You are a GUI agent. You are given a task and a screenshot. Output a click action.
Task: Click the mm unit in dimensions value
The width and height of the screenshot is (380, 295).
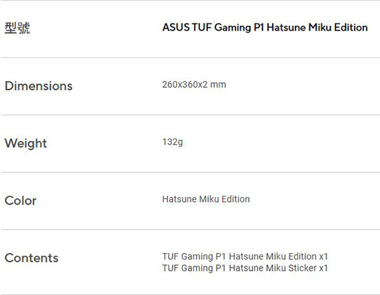(x=218, y=85)
